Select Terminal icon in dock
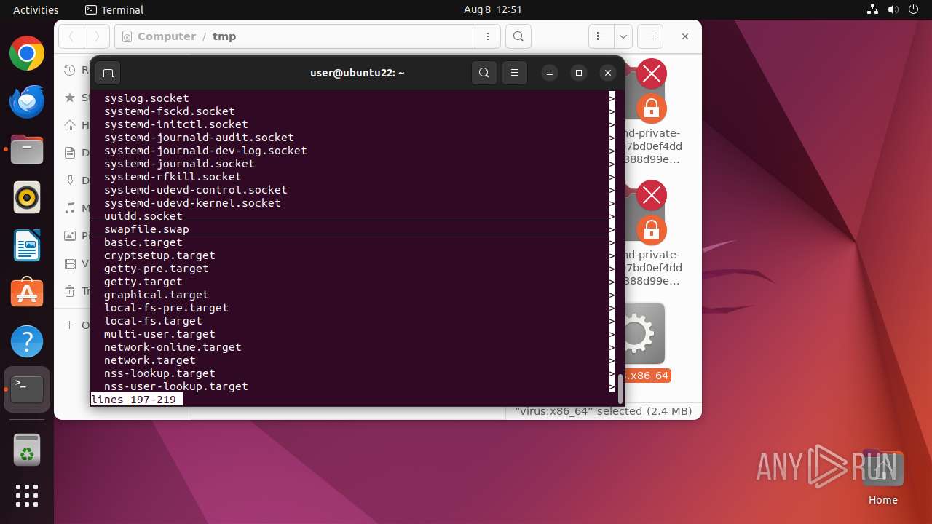Image resolution: width=932 pixels, height=524 pixels. tap(27, 389)
